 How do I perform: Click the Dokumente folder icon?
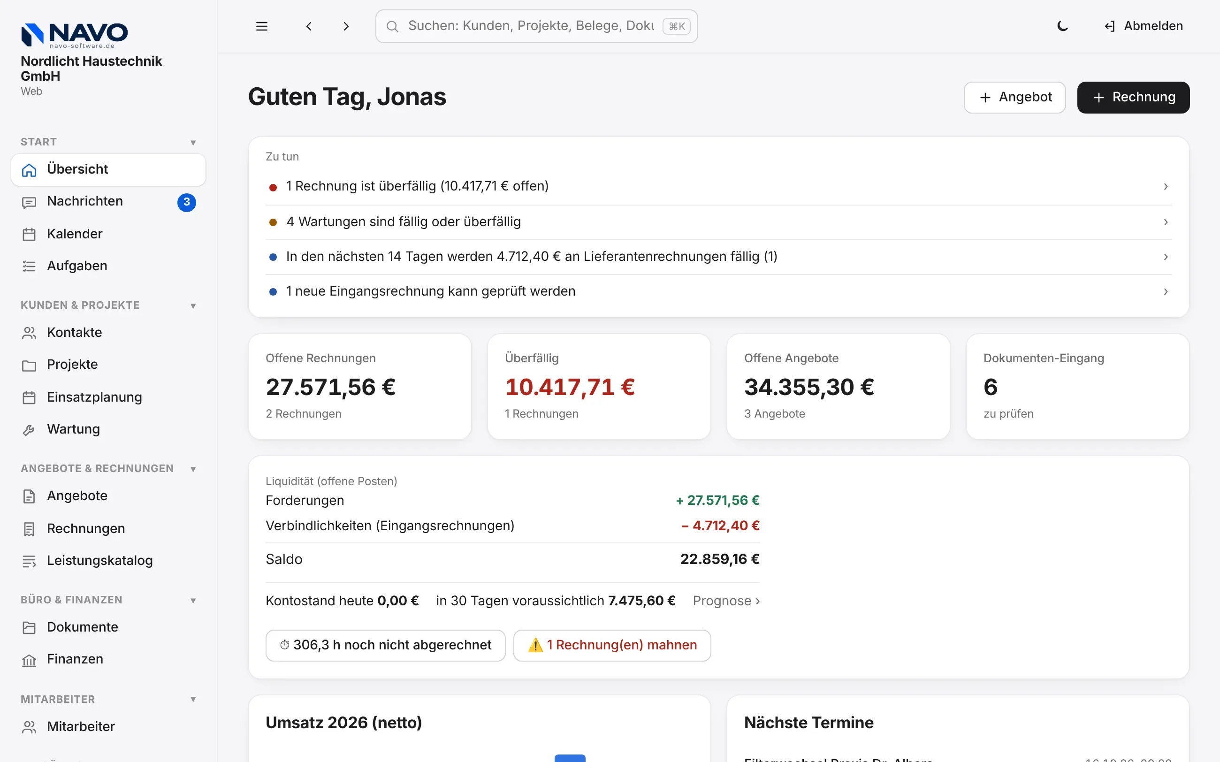[29, 627]
